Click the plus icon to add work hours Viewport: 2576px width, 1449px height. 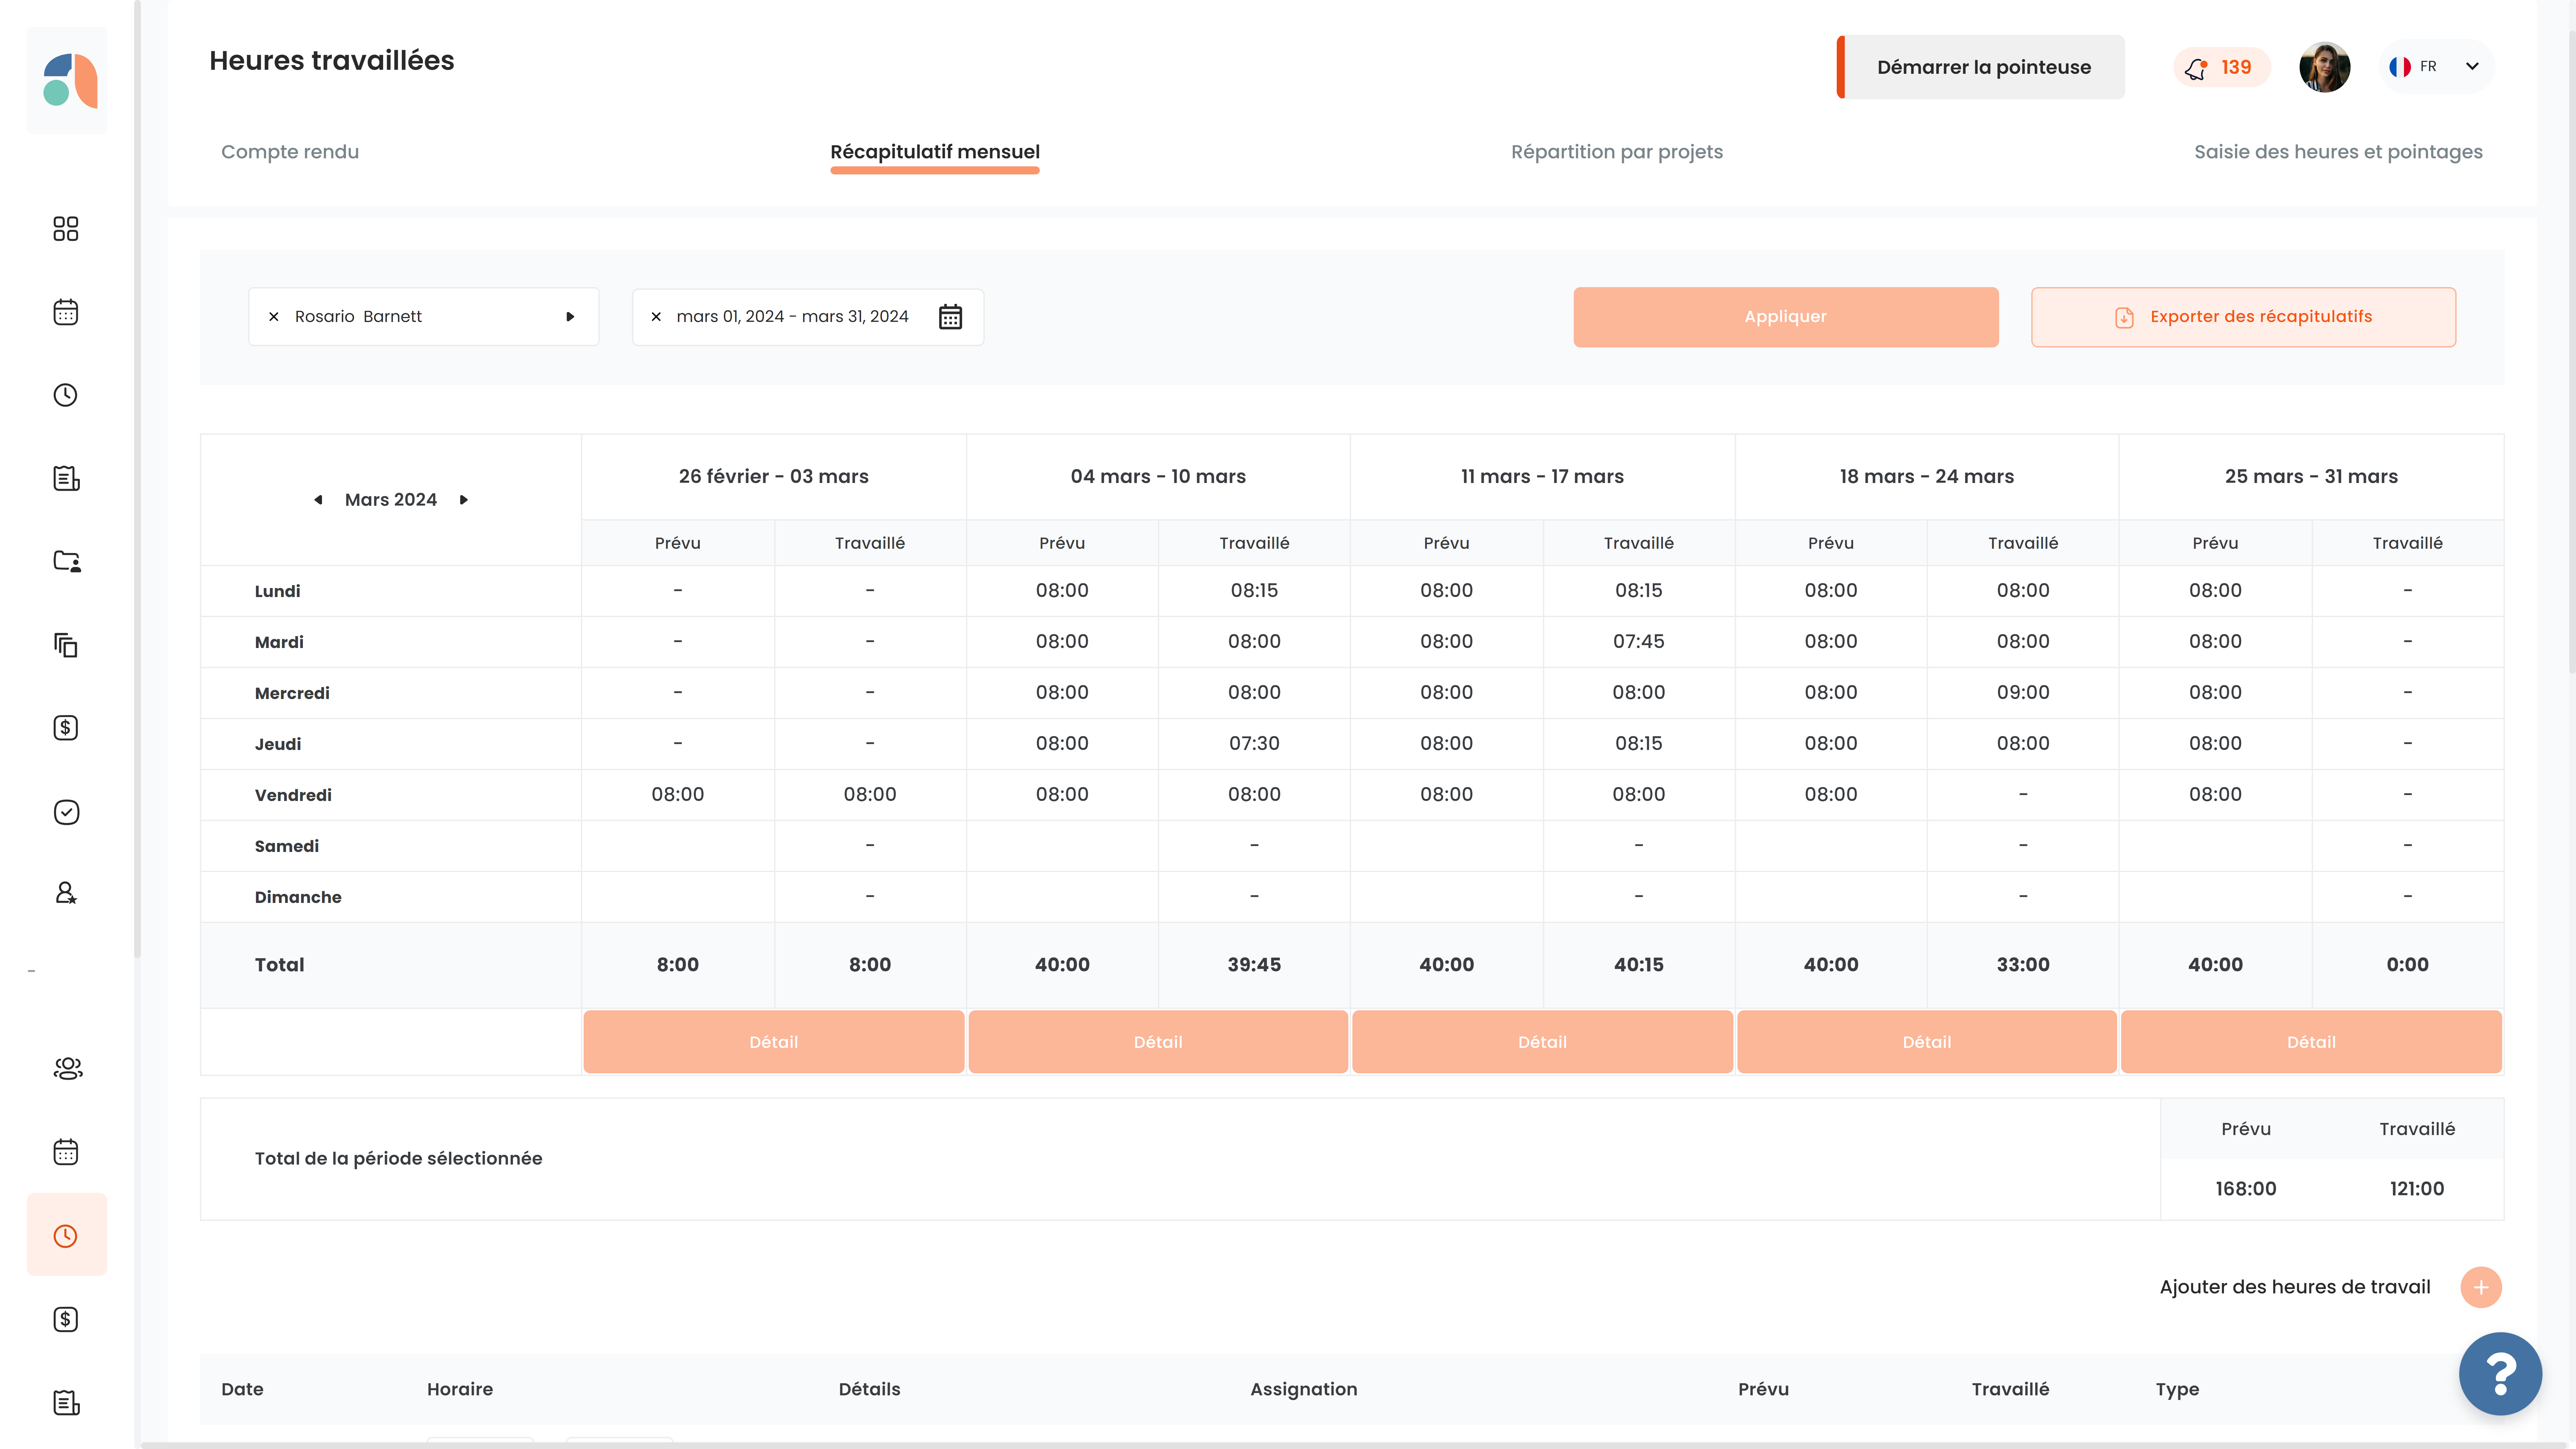click(2481, 1287)
